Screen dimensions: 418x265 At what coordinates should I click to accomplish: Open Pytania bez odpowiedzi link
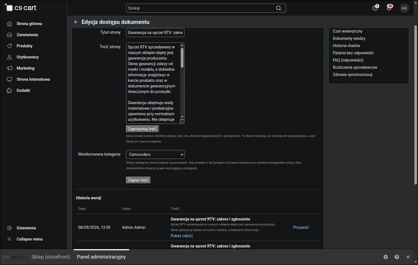pos(353,53)
